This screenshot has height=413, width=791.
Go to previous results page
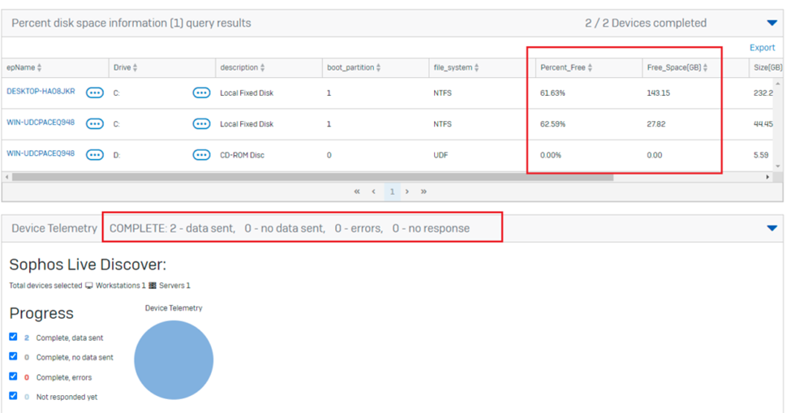pyautogui.click(x=373, y=191)
